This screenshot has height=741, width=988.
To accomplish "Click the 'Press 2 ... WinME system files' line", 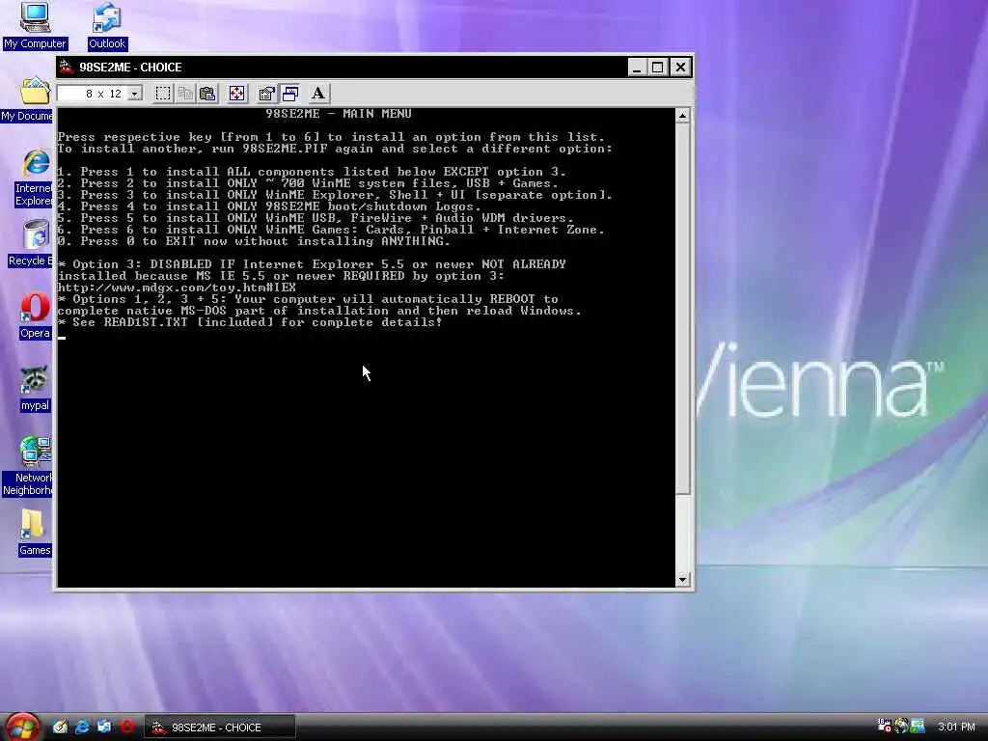I will tap(308, 183).
